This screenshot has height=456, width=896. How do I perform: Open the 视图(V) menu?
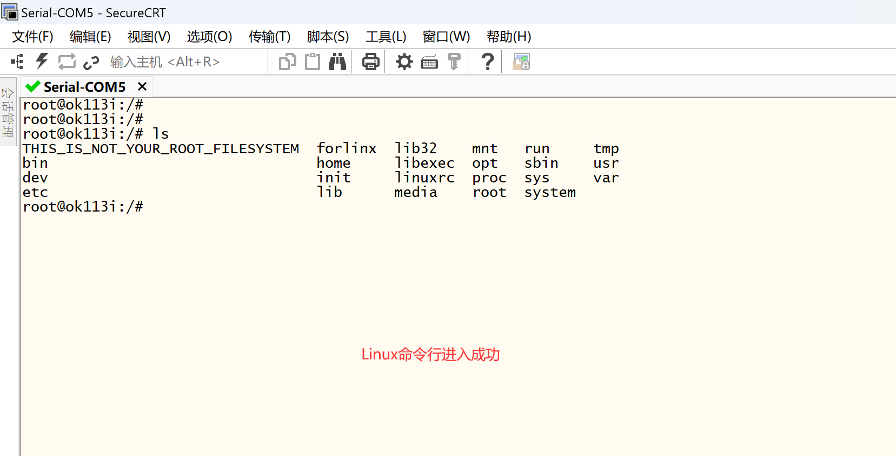click(x=149, y=37)
